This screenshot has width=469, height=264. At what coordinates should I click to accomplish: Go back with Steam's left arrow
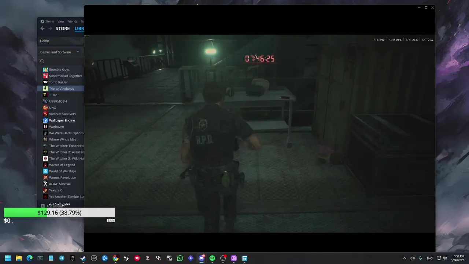click(43, 29)
